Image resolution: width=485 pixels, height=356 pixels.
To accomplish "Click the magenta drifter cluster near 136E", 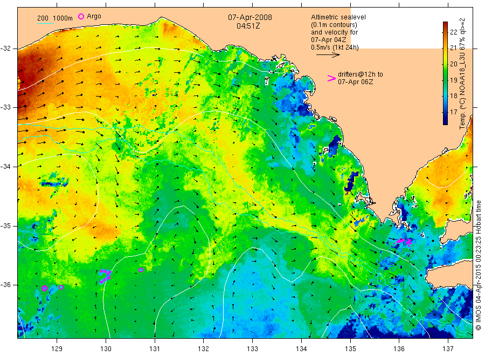I will [403, 242].
